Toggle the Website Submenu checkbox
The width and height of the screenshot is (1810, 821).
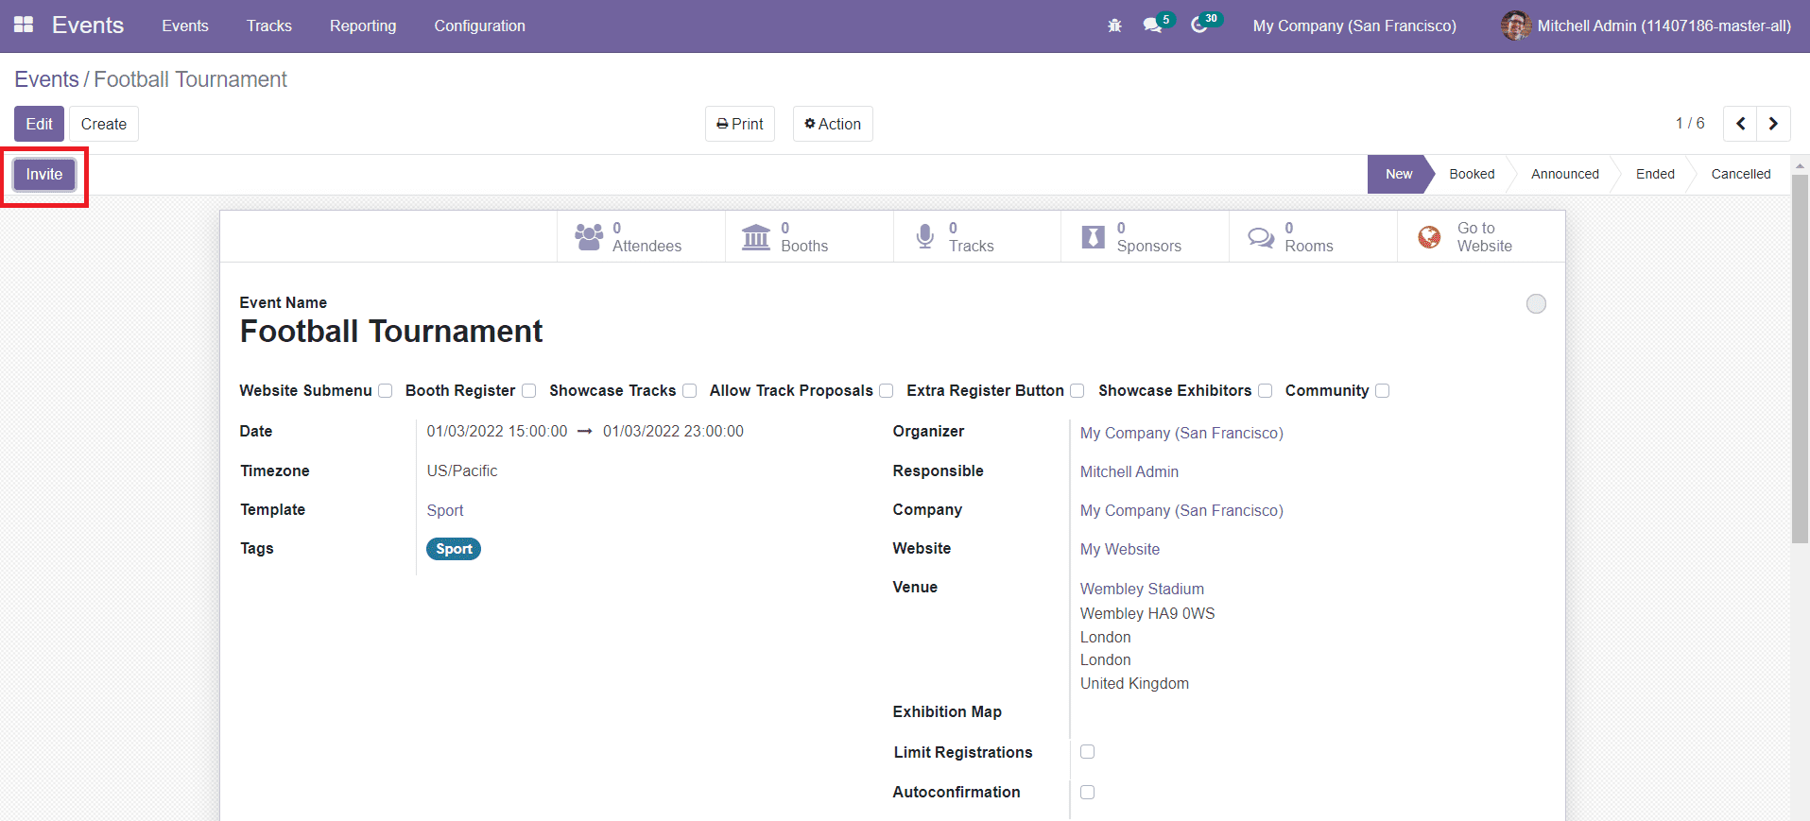click(x=386, y=391)
